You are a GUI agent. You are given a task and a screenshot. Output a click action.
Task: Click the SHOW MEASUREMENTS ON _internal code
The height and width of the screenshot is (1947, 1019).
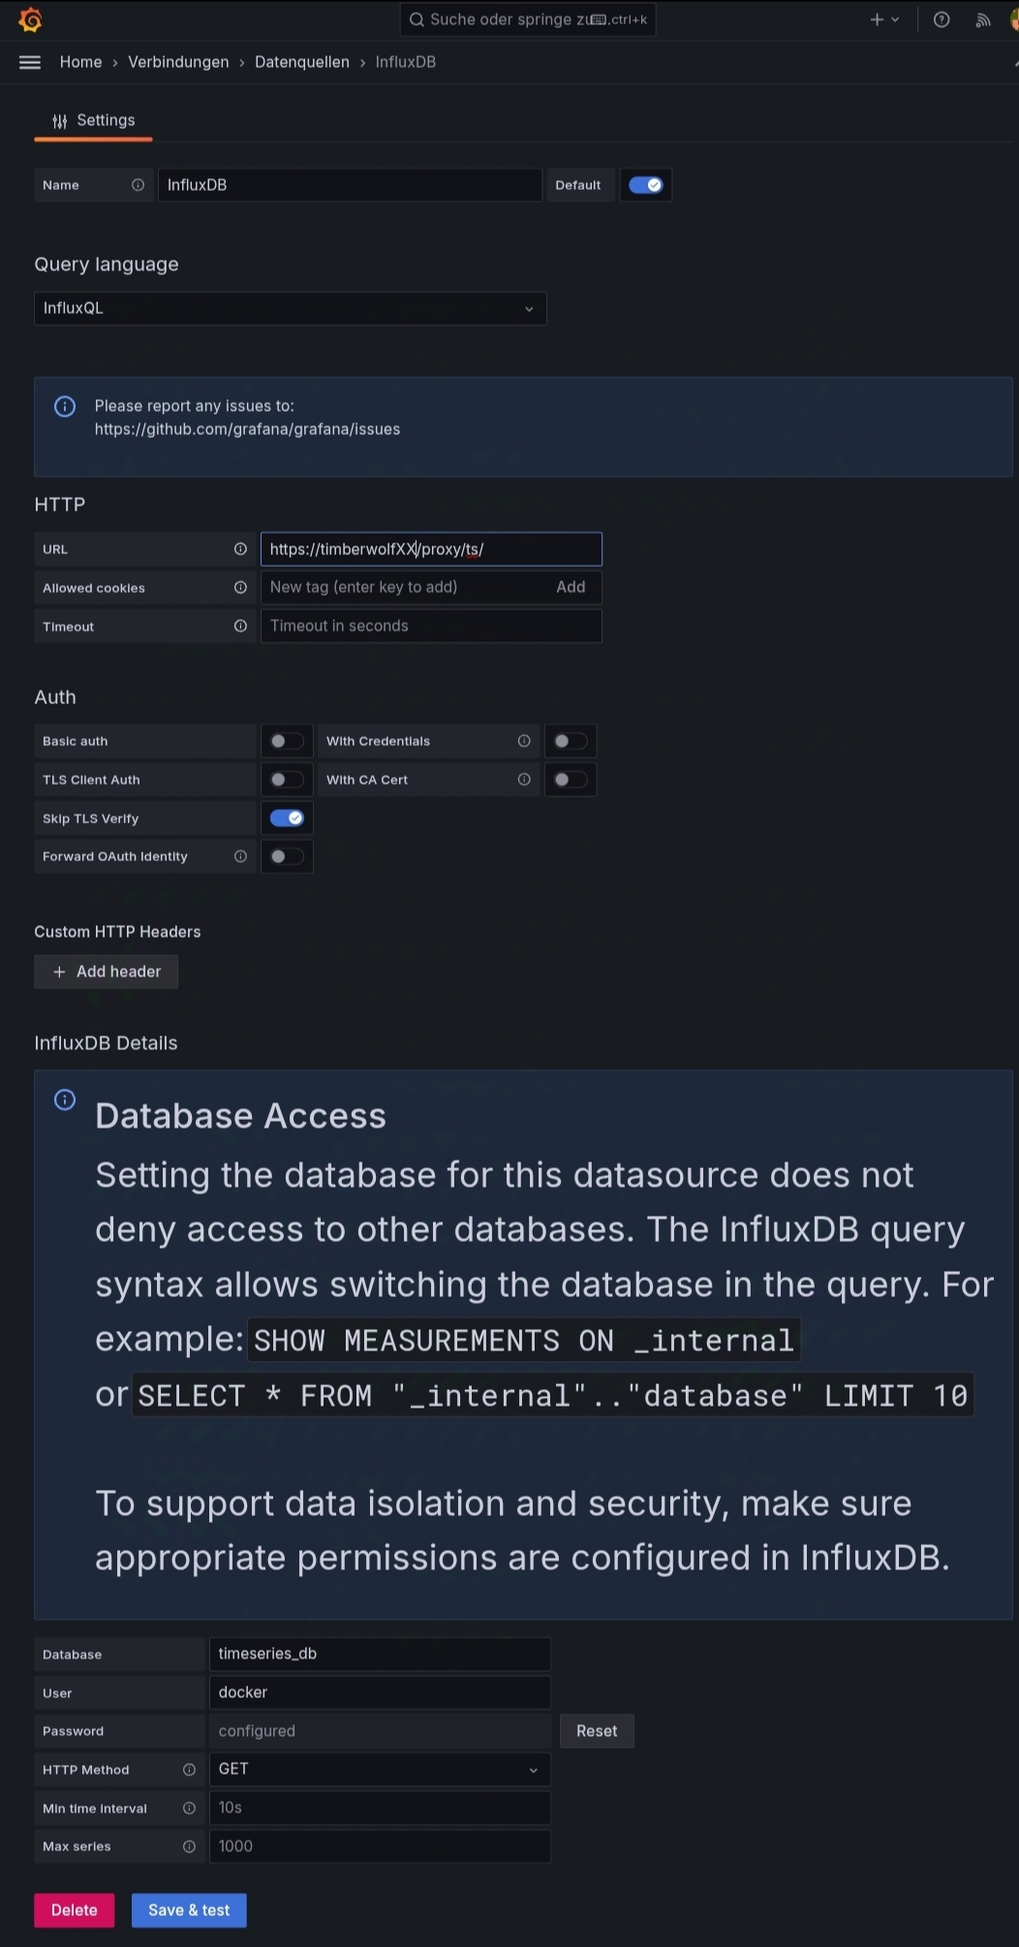524,1341
